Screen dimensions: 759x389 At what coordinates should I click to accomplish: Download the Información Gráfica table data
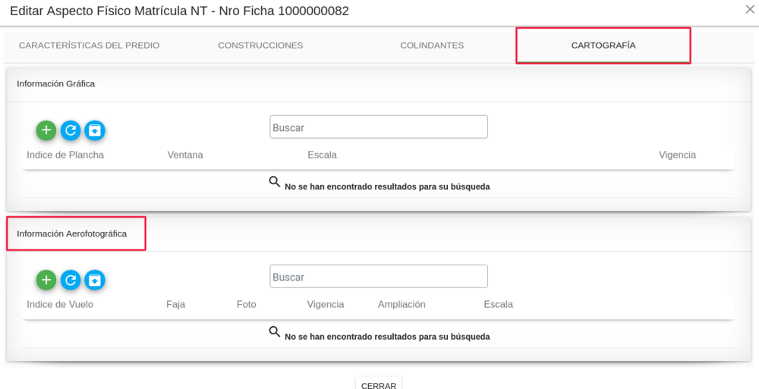[x=95, y=130]
